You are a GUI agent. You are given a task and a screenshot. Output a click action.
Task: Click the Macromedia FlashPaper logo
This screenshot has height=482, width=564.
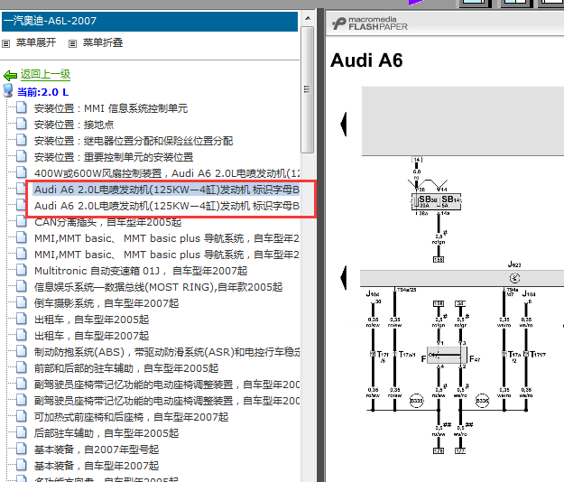click(369, 23)
